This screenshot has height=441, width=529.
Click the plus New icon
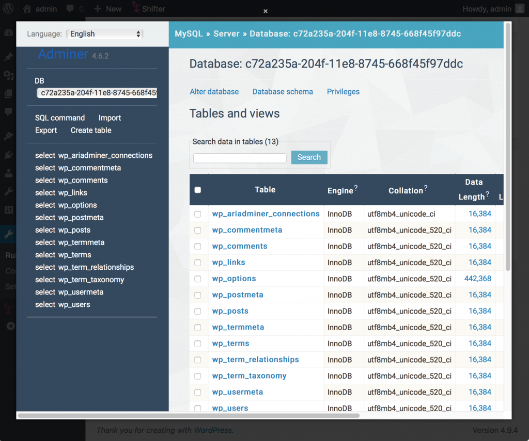click(98, 9)
